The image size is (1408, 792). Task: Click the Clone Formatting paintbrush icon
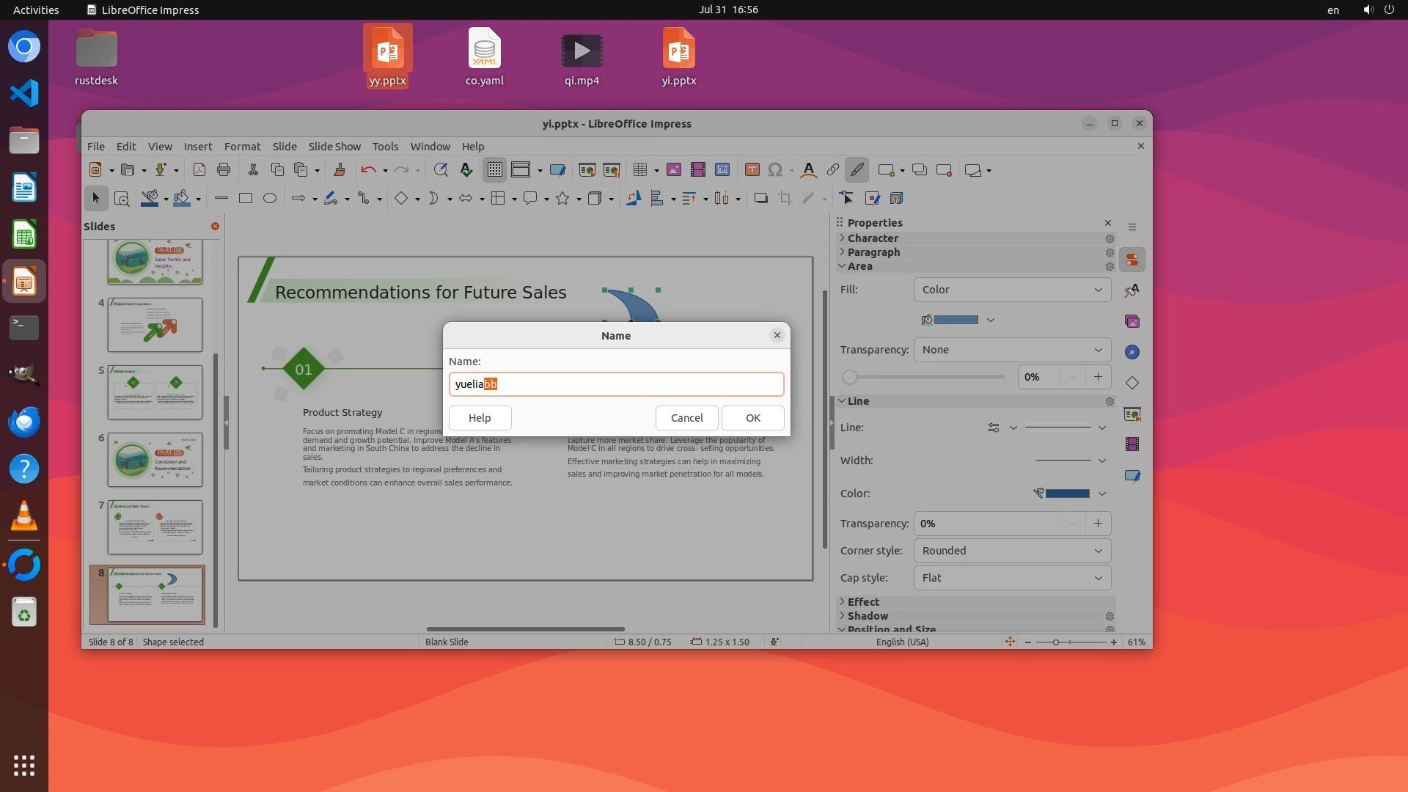pos(340,170)
